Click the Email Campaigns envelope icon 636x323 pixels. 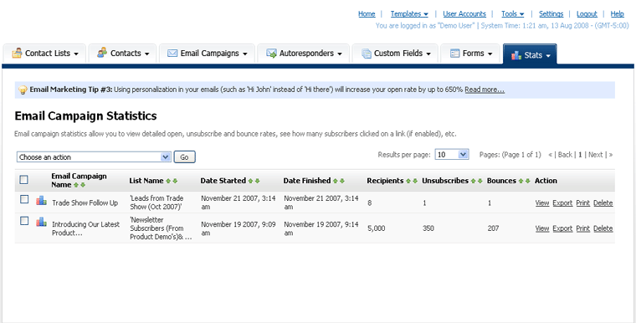172,54
